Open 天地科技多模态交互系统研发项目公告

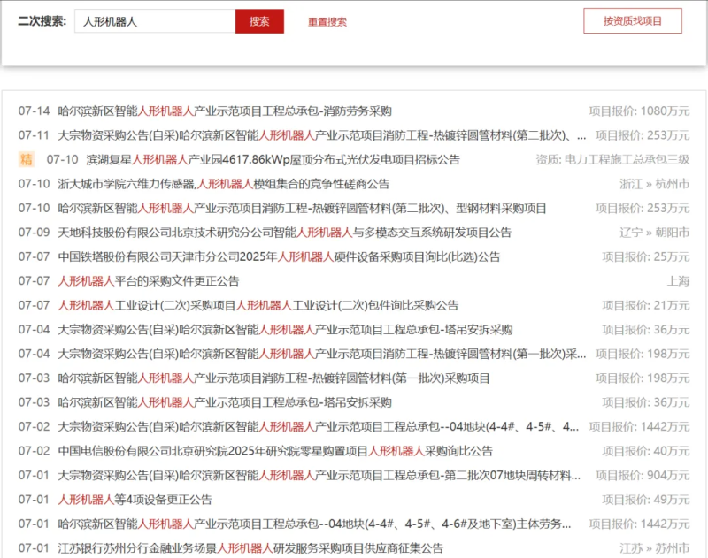[284, 233]
